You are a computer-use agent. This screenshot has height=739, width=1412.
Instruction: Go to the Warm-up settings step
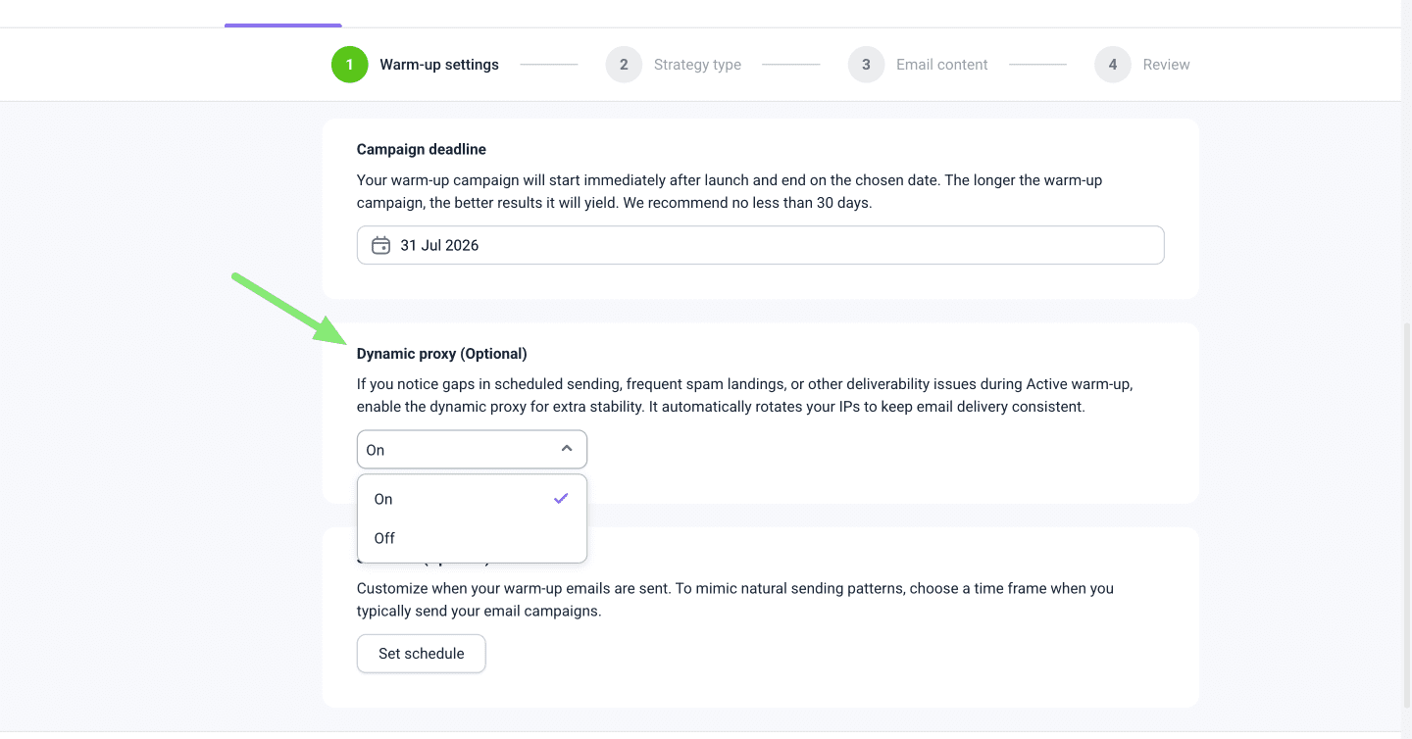click(x=439, y=65)
